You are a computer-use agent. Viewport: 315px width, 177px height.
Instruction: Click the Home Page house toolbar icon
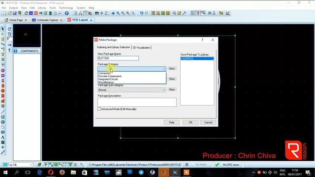pos(26,13)
